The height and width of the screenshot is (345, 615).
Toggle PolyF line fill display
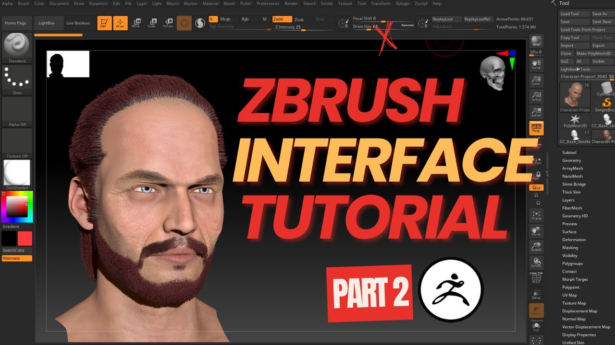(536, 278)
